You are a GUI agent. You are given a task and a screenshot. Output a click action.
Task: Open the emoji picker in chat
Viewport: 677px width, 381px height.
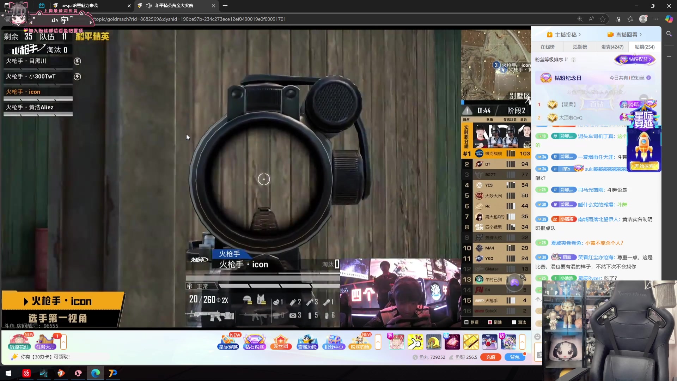coord(537,337)
